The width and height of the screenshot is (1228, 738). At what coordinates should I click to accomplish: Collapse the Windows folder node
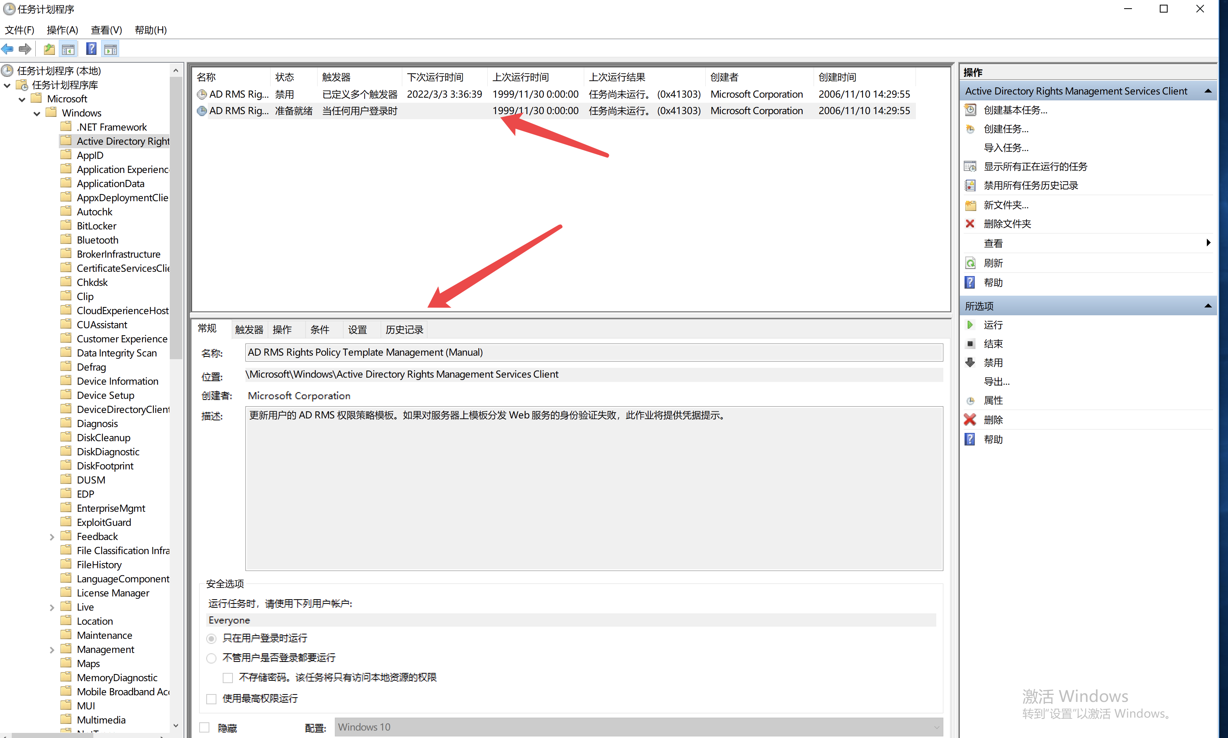click(x=37, y=113)
